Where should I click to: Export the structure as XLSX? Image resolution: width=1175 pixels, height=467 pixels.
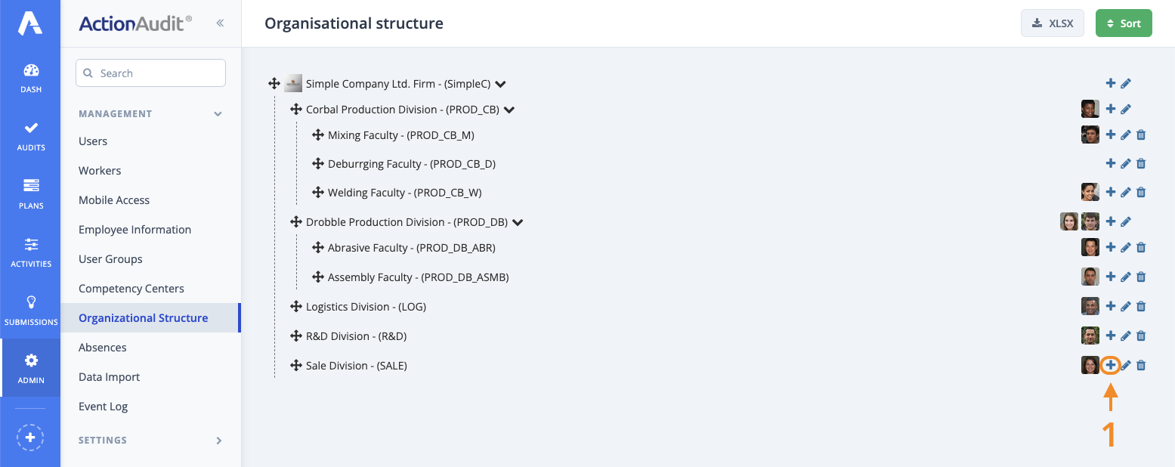pyautogui.click(x=1052, y=23)
